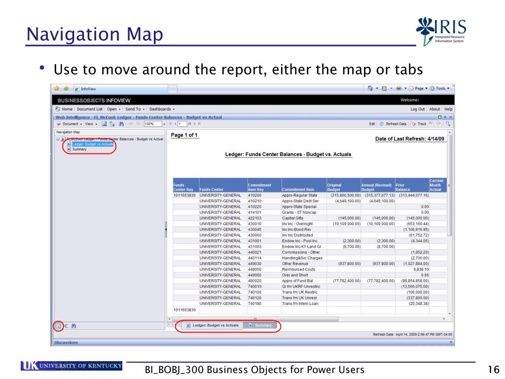Expand the Discussions panel

click(451, 342)
